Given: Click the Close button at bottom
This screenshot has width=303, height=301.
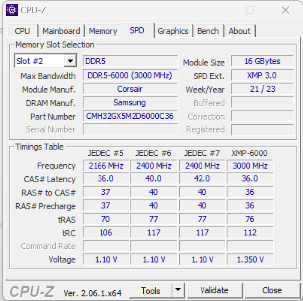Looking at the screenshot, I should (272, 290).
